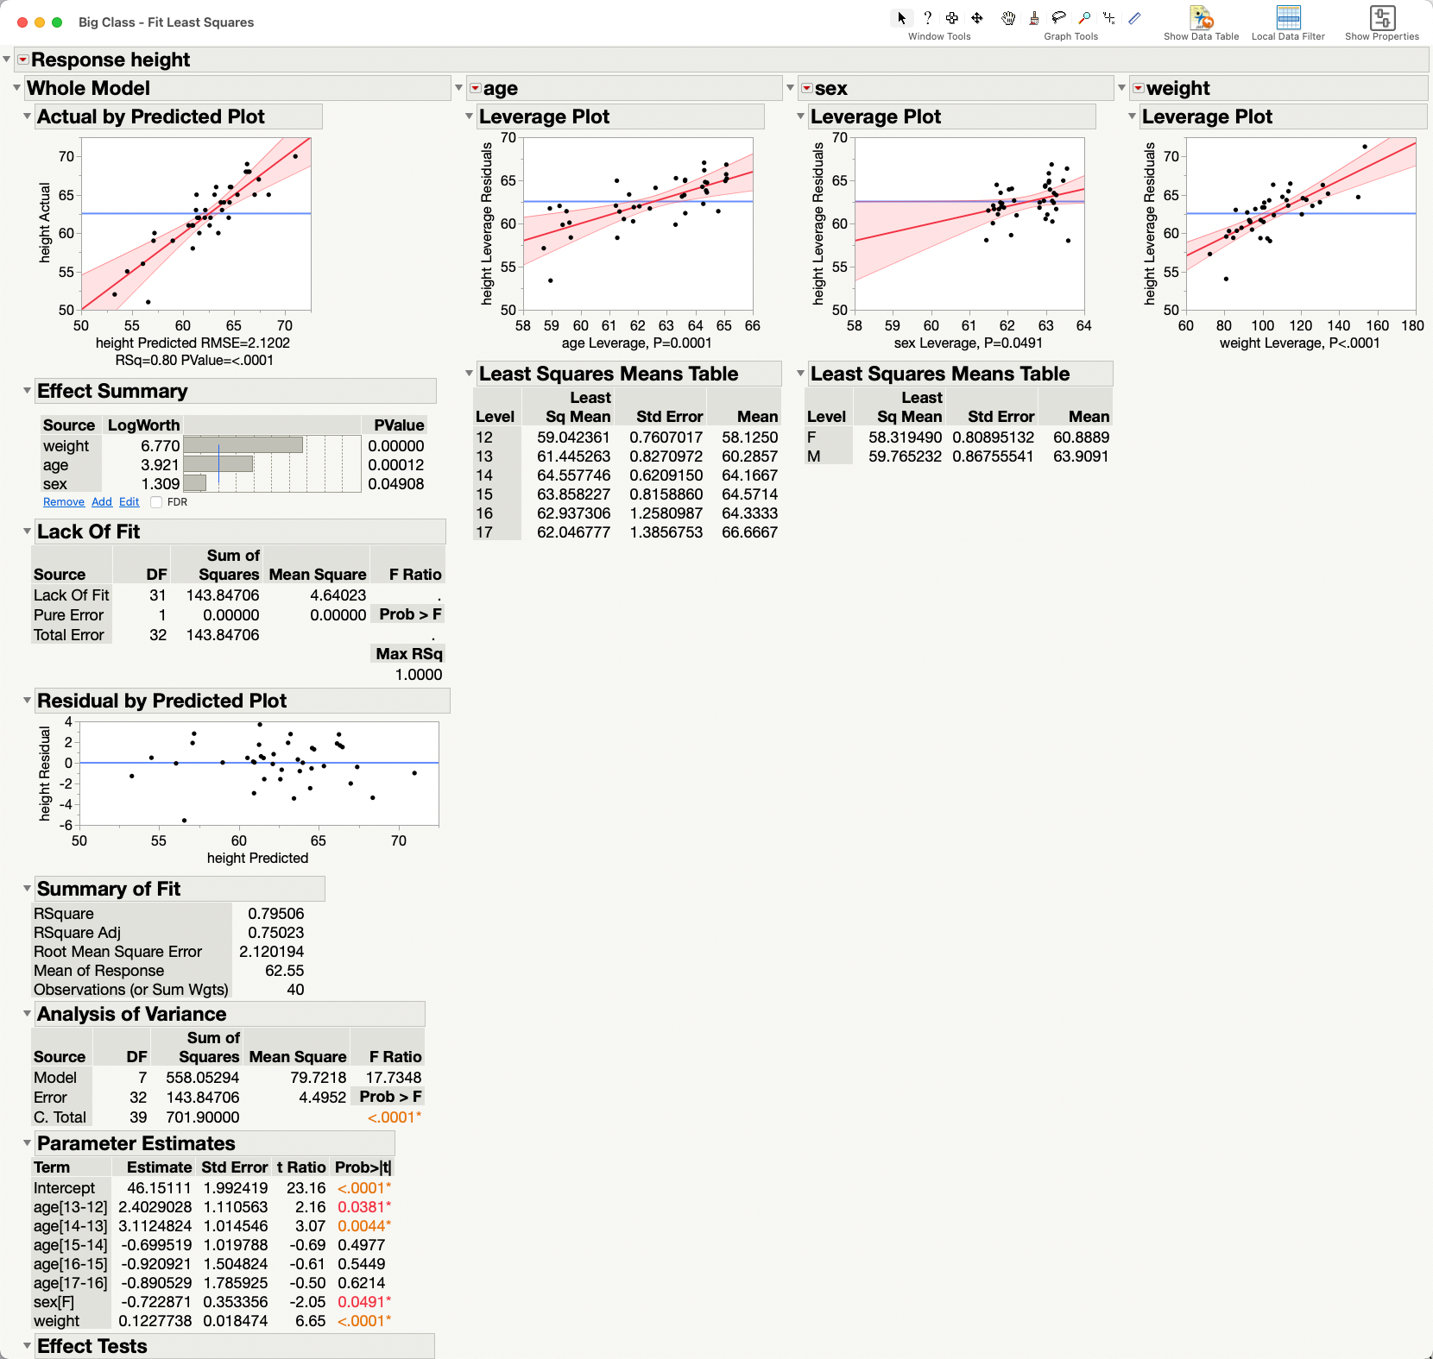Screen dimensions: 1433x1359
Task: Select the Lasso tool
Action: coord(1058,17)
